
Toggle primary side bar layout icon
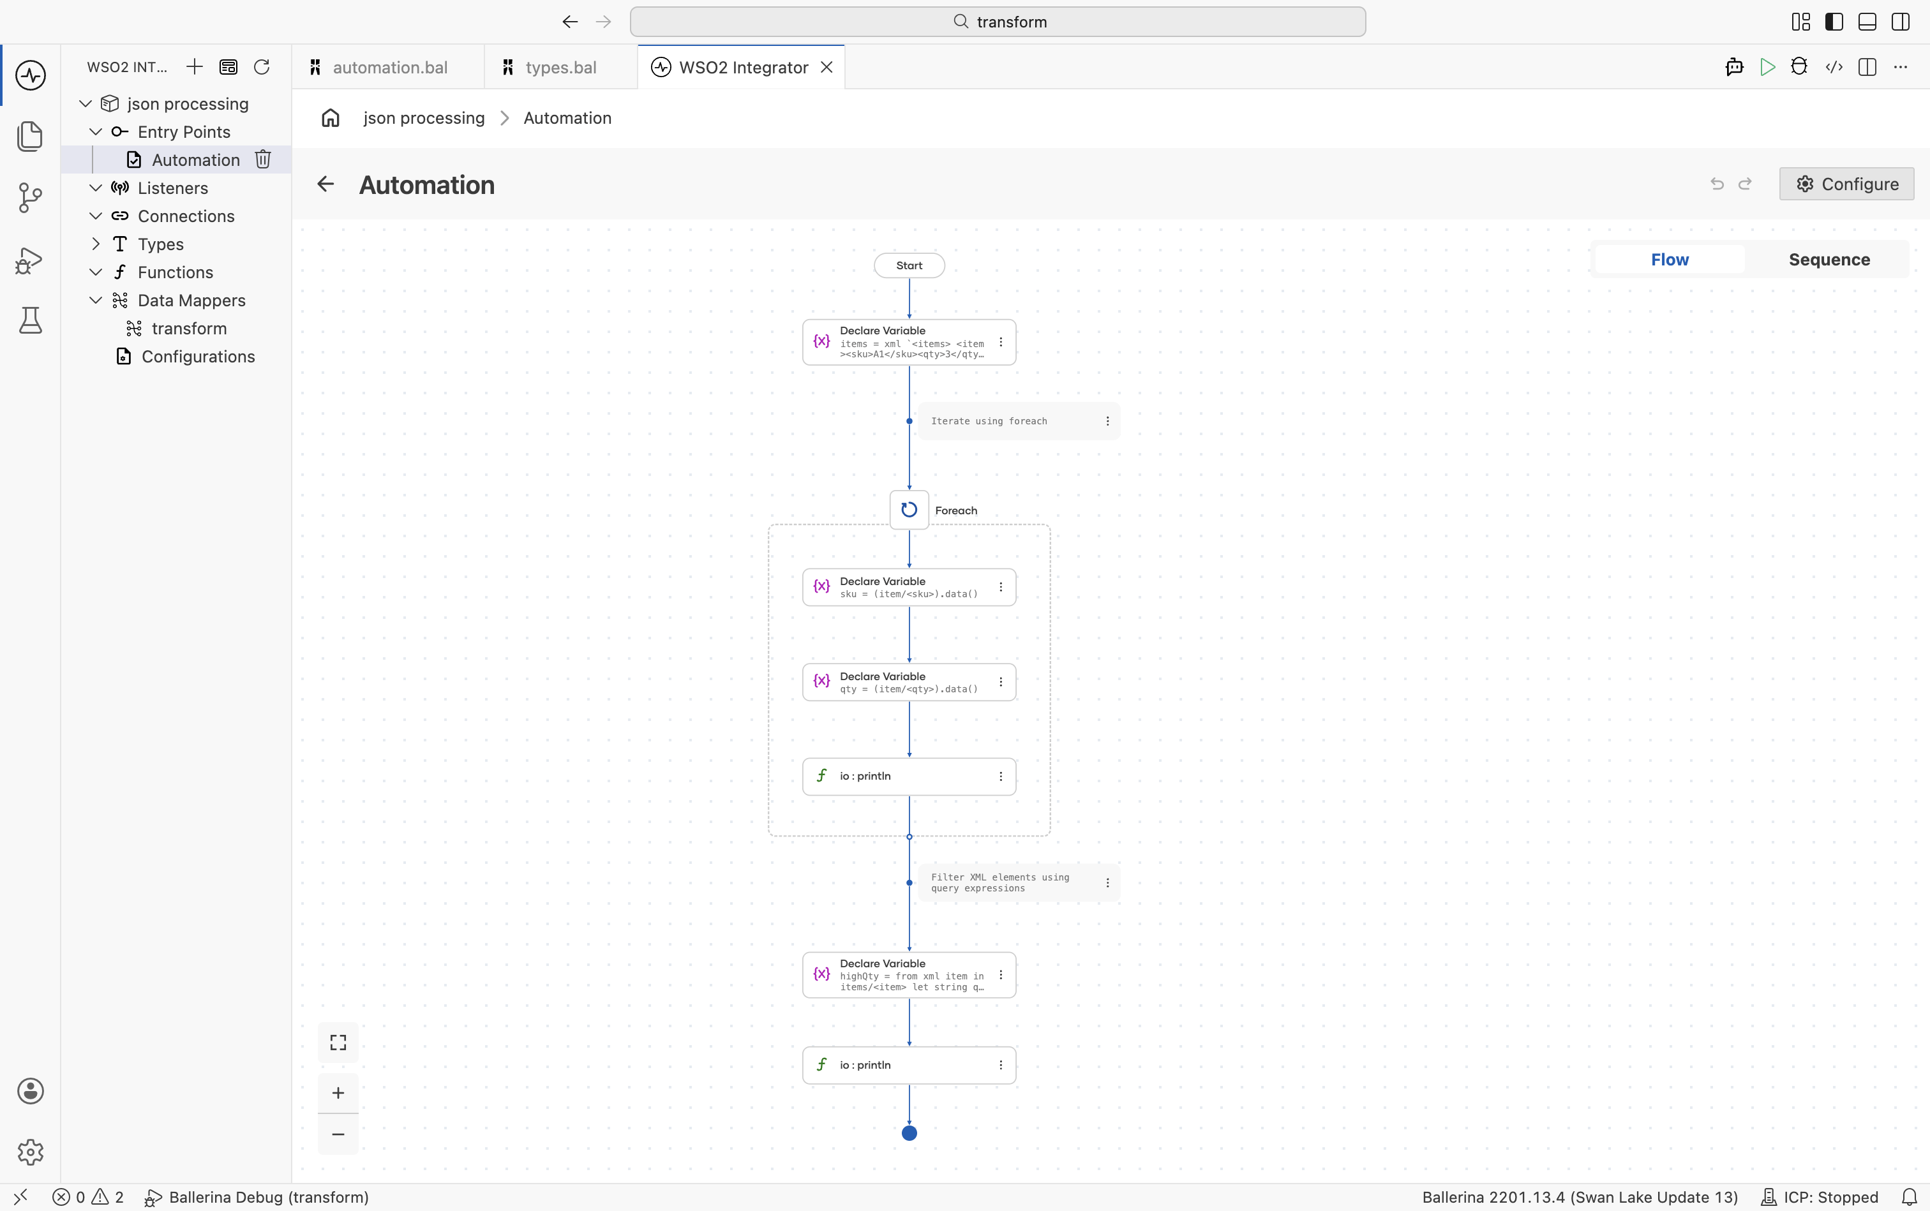[x=1834, y=22]
